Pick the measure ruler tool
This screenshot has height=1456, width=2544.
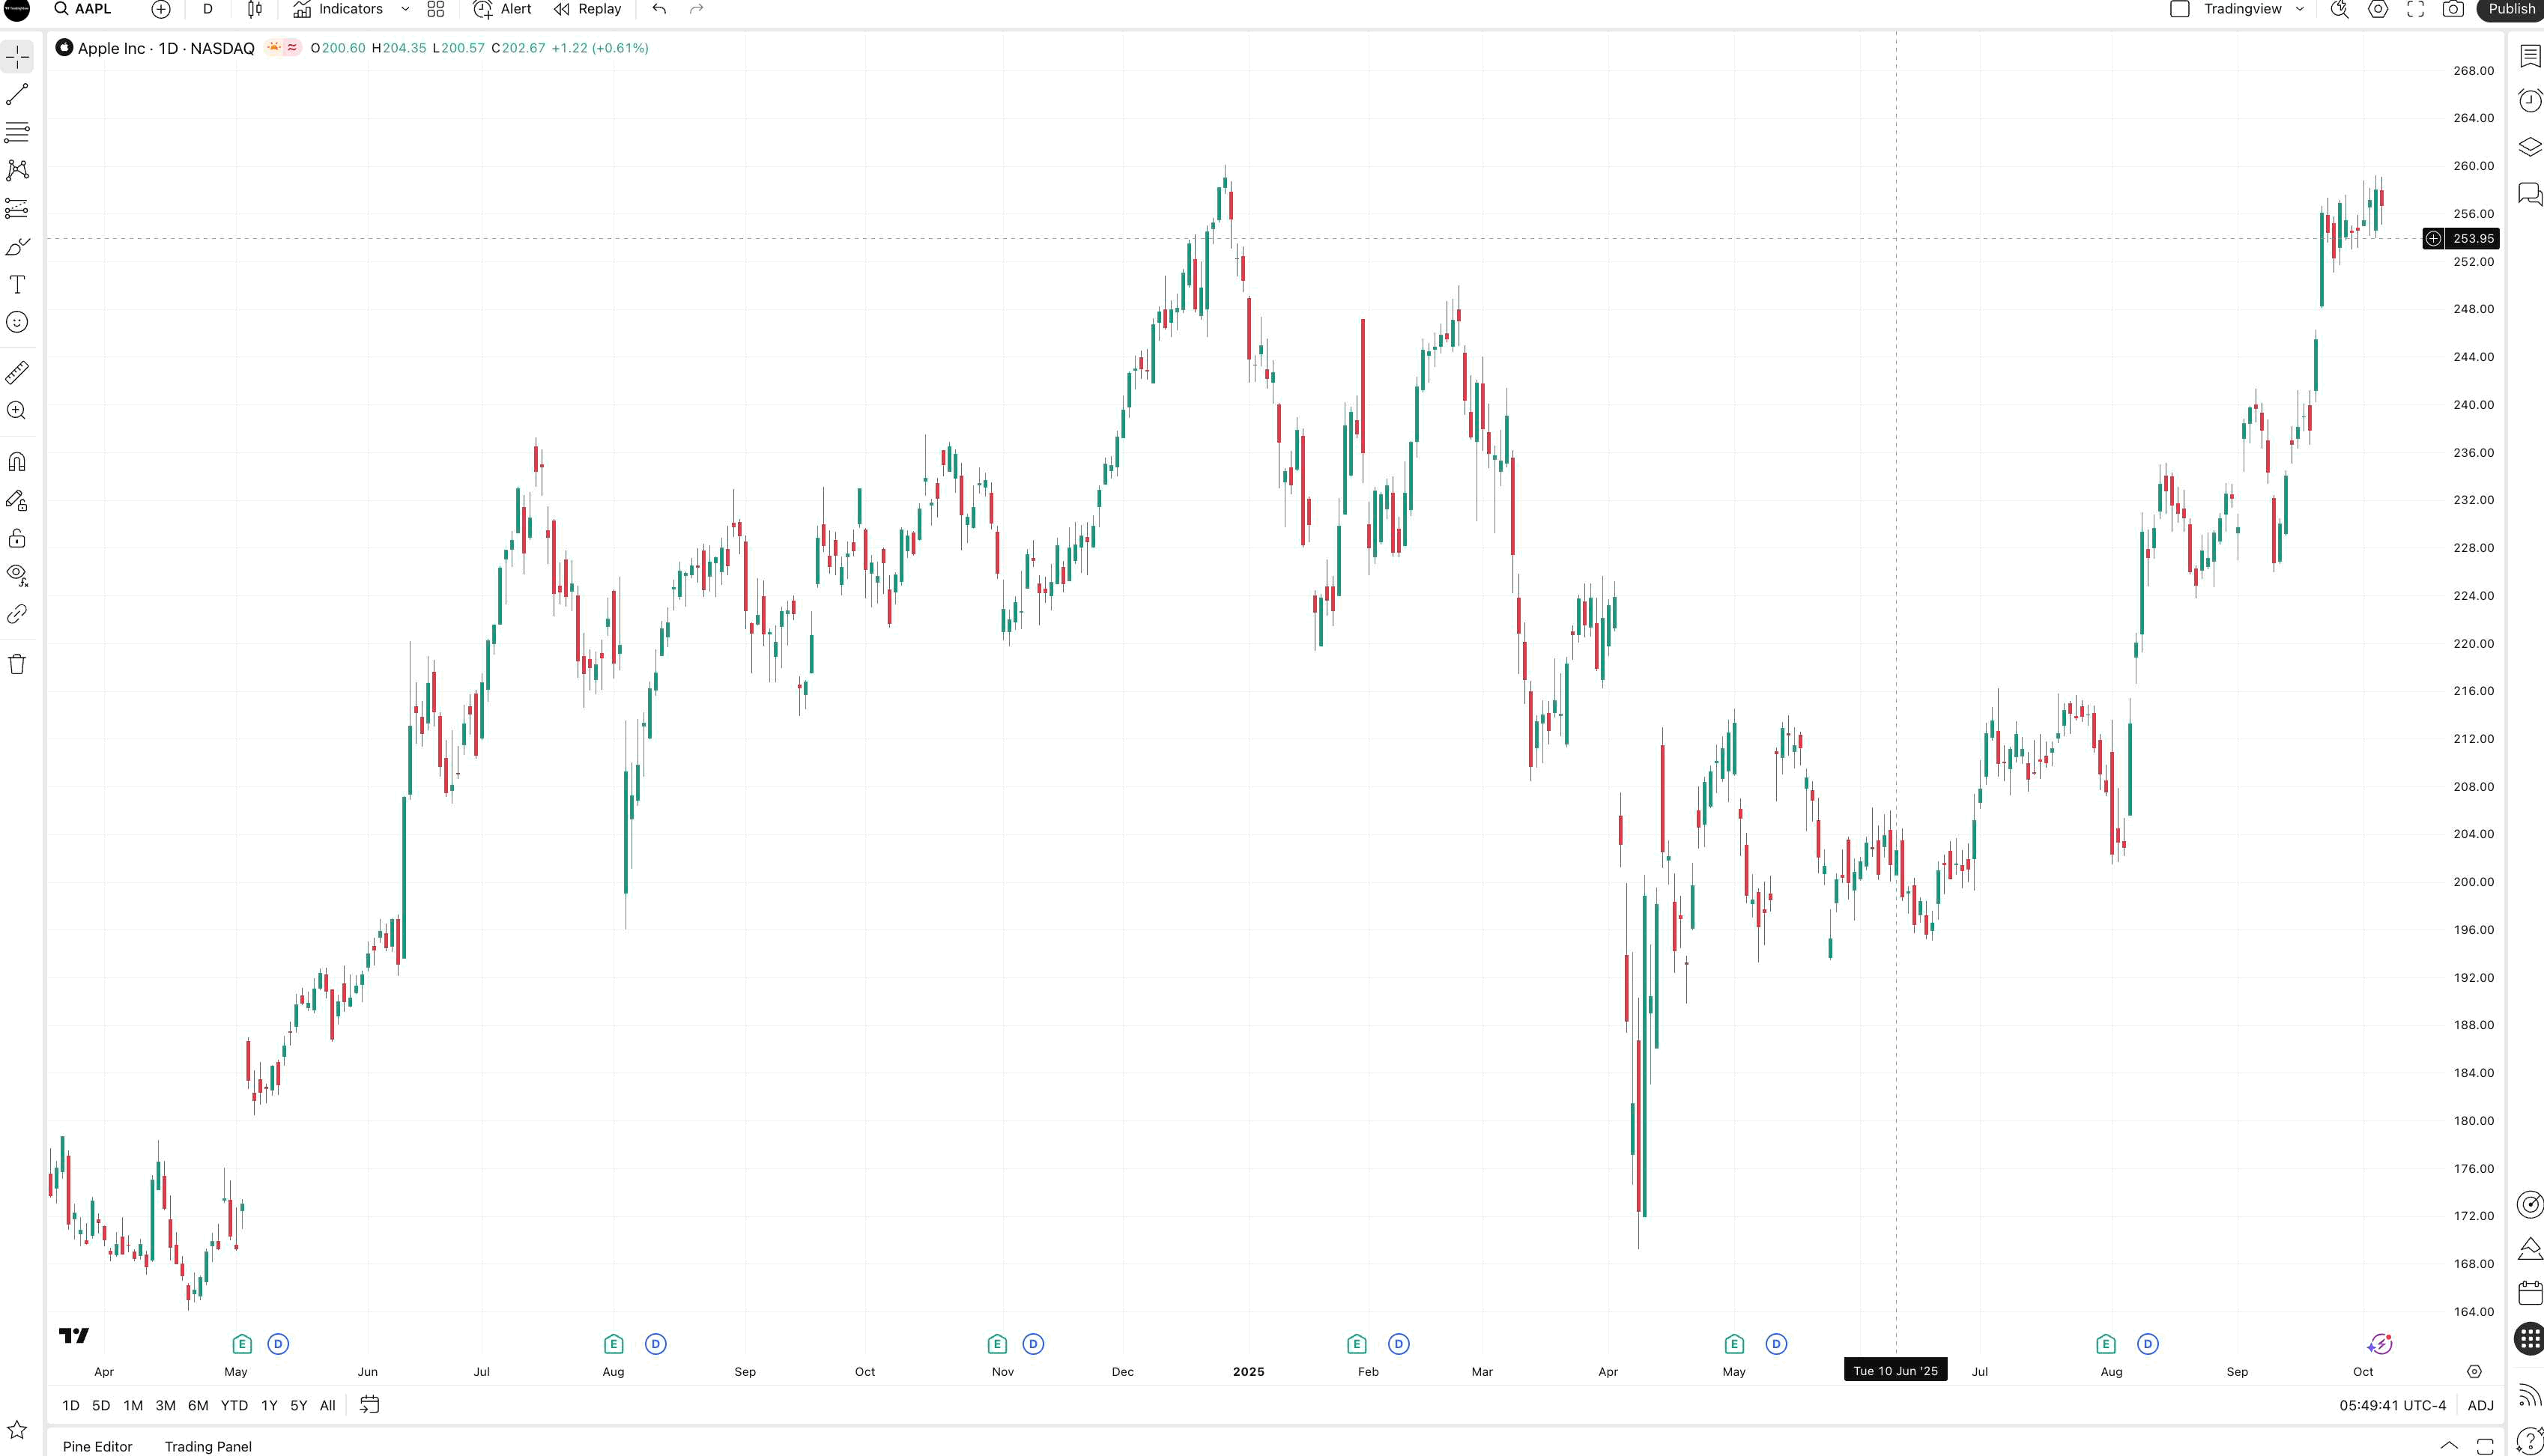17,373
